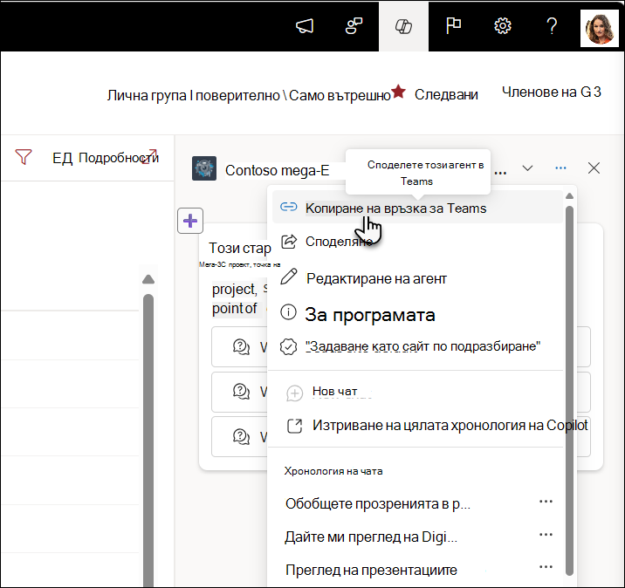625x588 pixels.
Task: Click the purple plus new item button
Action: pyautogui.click(x=190, y=221)
